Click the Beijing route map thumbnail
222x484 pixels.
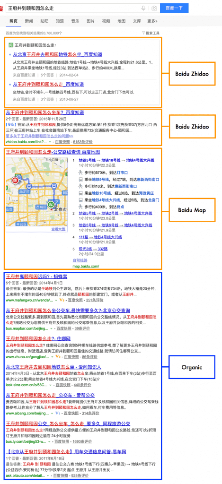(37, 192)
